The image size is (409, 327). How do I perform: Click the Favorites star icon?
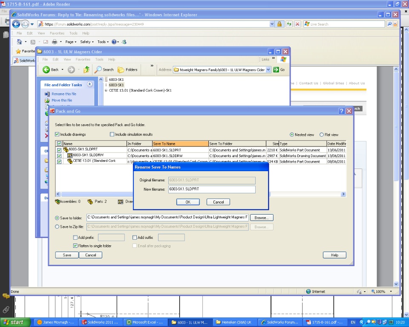[18, 51]
